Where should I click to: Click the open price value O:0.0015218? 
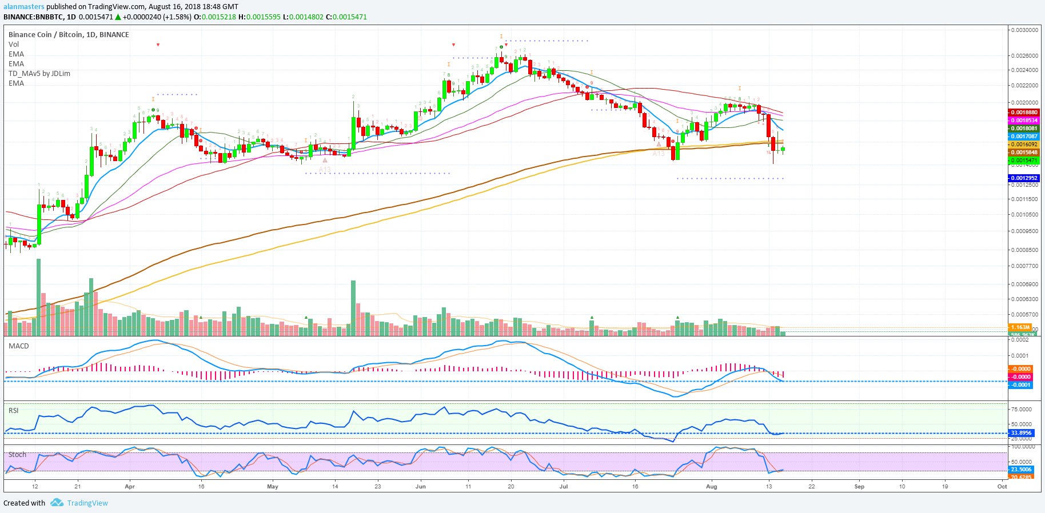pyautogui.click(x=215, y=17)
